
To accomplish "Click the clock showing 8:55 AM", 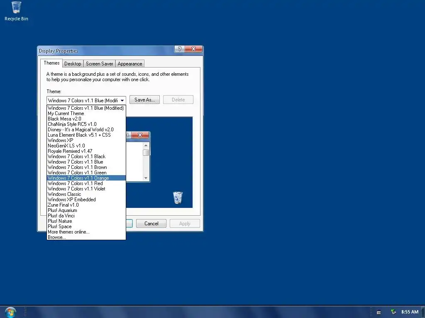I will 410,312.
